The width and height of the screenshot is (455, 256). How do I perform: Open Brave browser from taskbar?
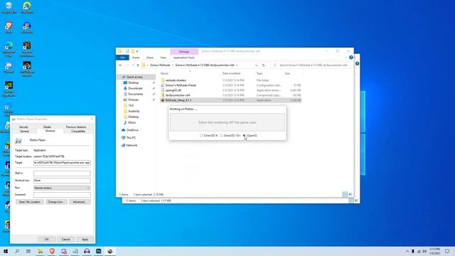click(x=52, y=251)
